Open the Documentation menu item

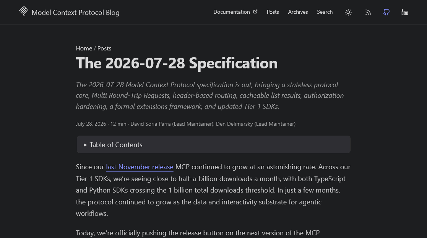click(232, 12)
